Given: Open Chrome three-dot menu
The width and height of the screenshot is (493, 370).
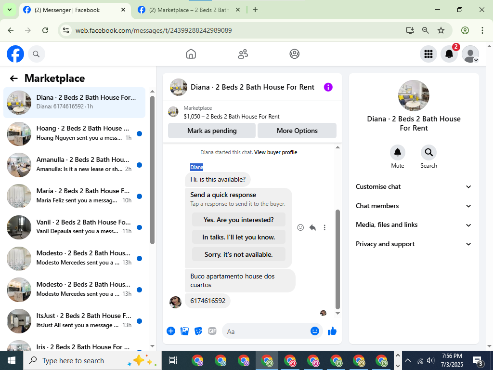Looking at the screenshot, I should tap(482, 30).
